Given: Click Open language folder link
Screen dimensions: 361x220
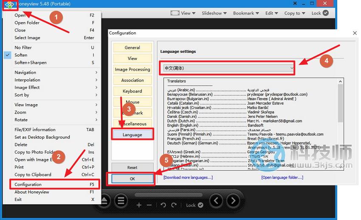Looking at the screenshot, I should tap(282, 177).
